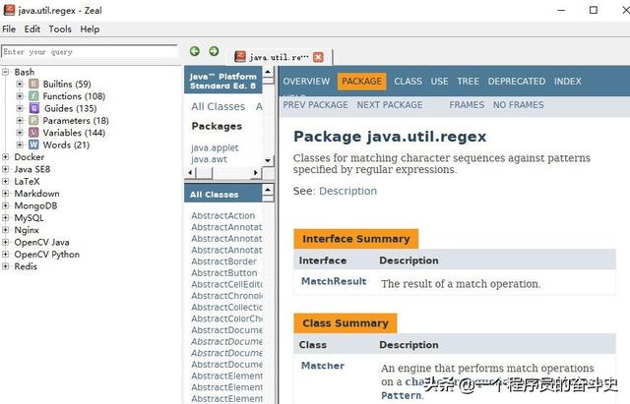The height and width of the screenshot is (404, 630).
Task: Go to PREV PACKAGE
Action: pos(315,105)
